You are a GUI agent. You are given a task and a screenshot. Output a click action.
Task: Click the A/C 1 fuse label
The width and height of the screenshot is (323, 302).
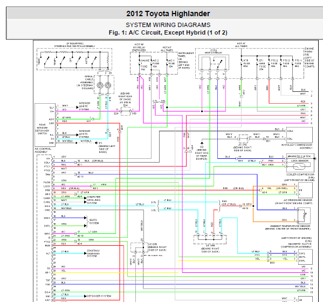point(171,63)
